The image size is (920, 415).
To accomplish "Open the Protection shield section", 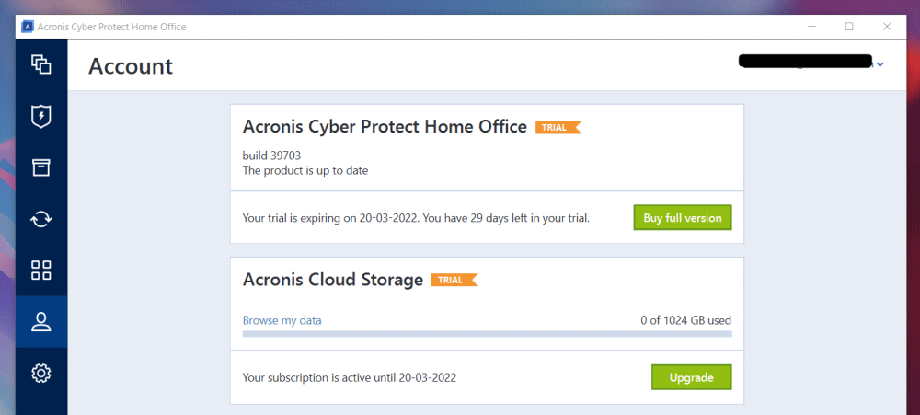I will 40,116.
